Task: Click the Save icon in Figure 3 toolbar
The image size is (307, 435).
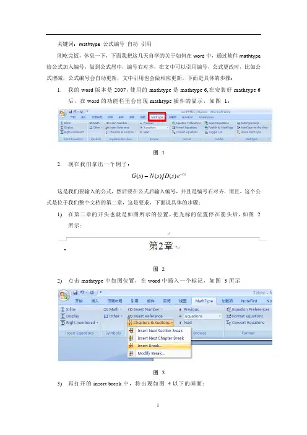Action: 76,292
